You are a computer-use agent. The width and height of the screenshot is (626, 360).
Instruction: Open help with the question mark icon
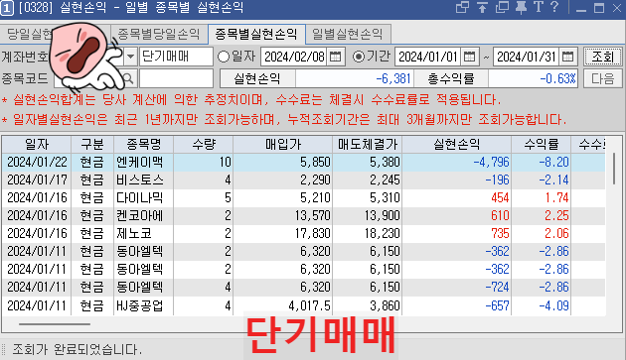click(x=554, y=7)
